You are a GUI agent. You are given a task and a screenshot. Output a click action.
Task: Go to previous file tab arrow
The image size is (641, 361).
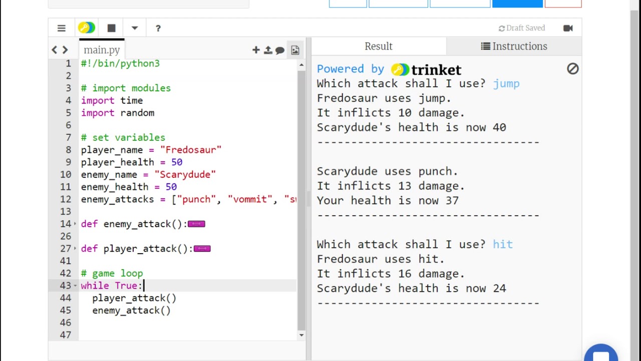tap(55, 50)
